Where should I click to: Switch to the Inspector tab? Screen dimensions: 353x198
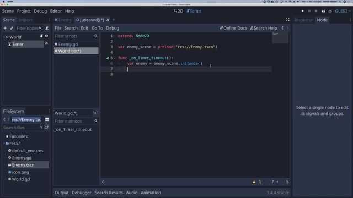(x=303, y=20)
